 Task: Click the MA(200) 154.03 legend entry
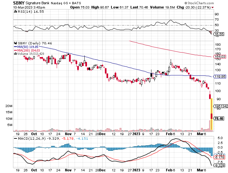[x=27, y=50]
